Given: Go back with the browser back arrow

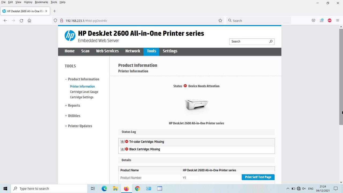Looking at the screenshot, I should pyautogui.click(x=5, y=21).
